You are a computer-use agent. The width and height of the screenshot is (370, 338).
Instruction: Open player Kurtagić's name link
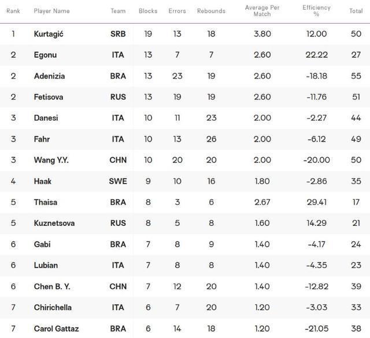pos(49,34)
